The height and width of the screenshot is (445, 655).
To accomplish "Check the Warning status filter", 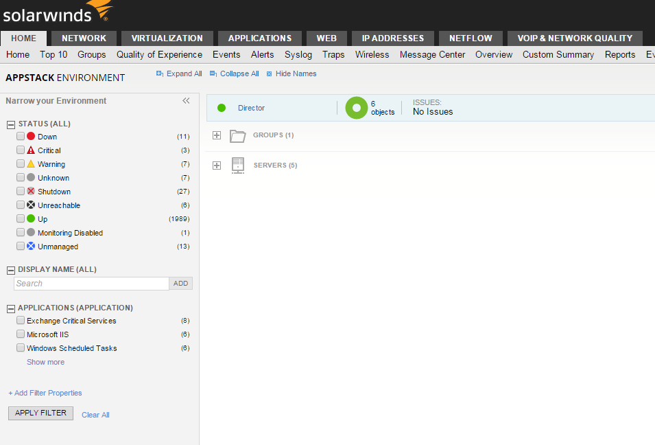I will point(21,163).
